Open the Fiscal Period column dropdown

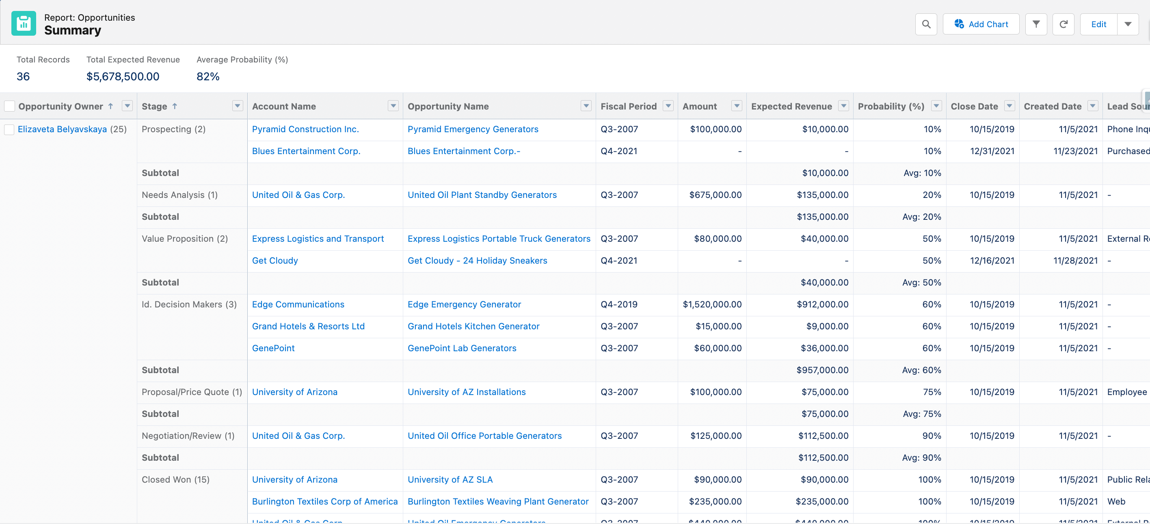click(x=668, y=106)
